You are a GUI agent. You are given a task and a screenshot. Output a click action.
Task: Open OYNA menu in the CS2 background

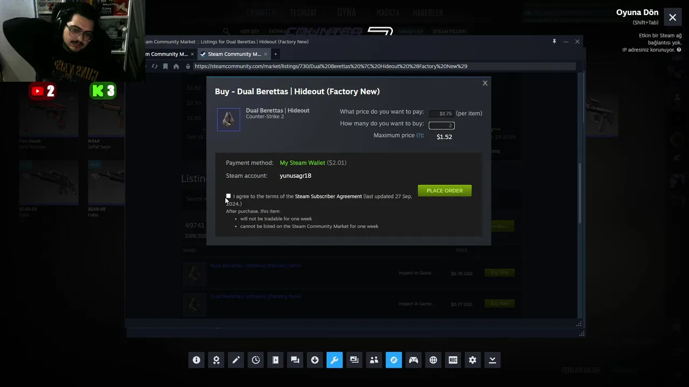pos(347,12)
